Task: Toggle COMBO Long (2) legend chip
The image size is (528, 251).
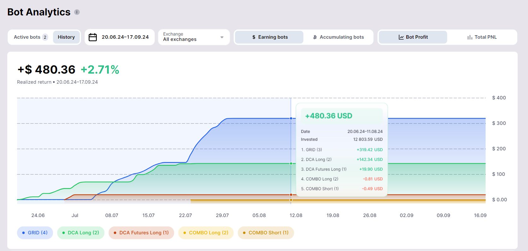Action: coord(206,233)
